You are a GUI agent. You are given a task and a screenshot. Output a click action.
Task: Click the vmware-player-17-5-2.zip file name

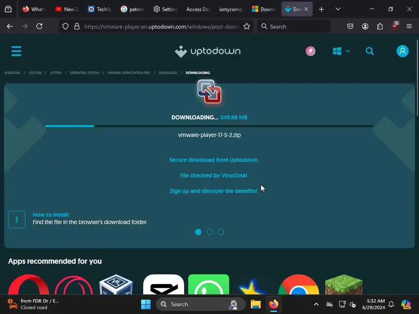pos(209,135)
